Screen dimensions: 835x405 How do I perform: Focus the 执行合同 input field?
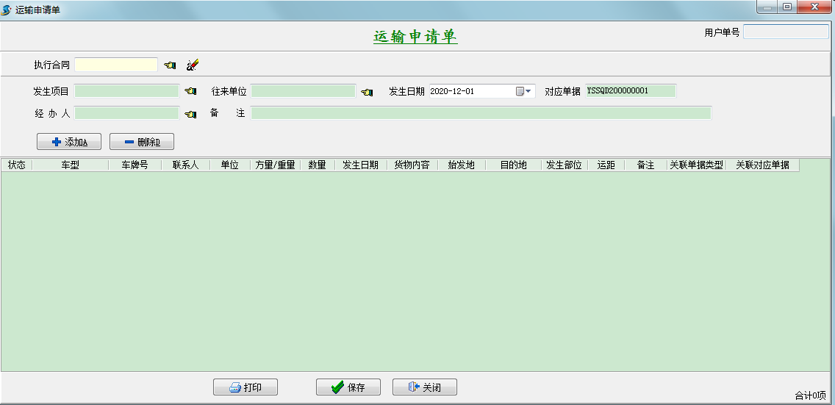click(x=116, y=65)
